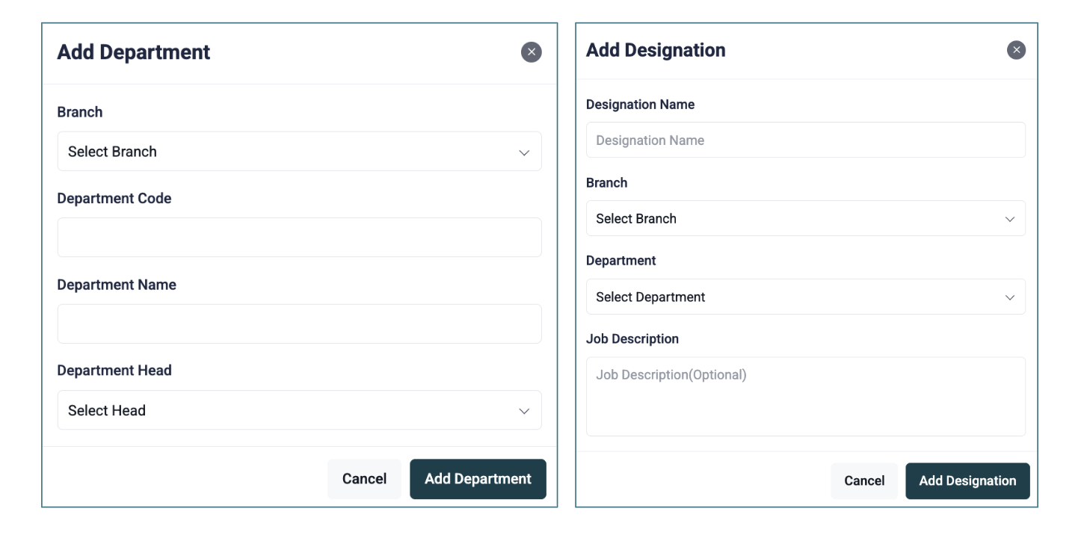Image resolution: width=1087 pixels, height=541 pixels.
Task: Cancel the Add Department dialog
Action: (364, 479)
